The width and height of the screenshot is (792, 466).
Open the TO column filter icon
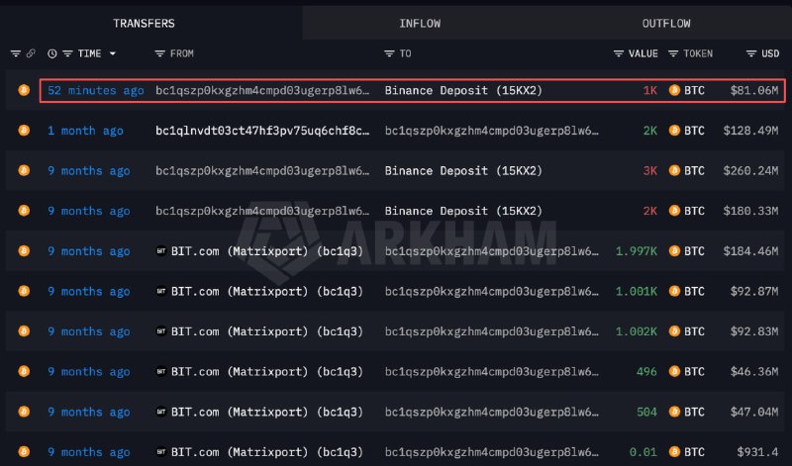[389, 53]
